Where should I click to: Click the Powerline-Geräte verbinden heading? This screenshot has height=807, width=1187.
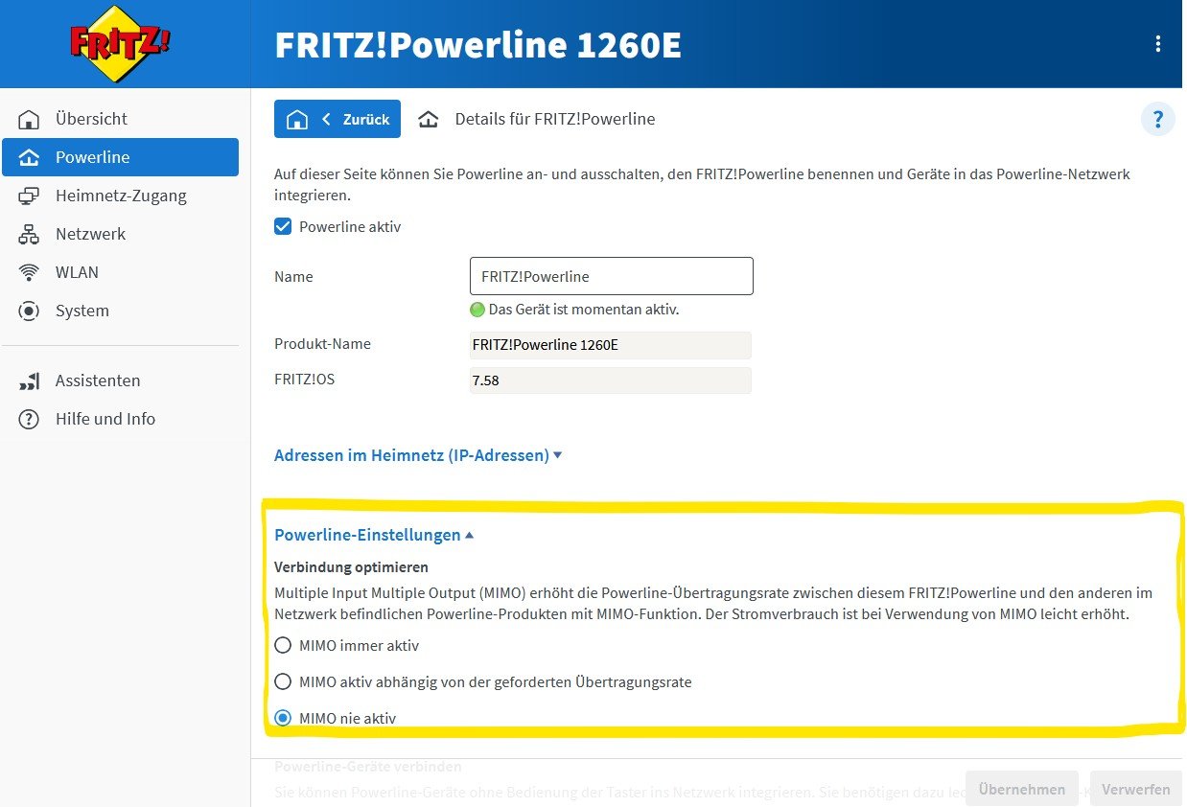[x=368, y=767]
